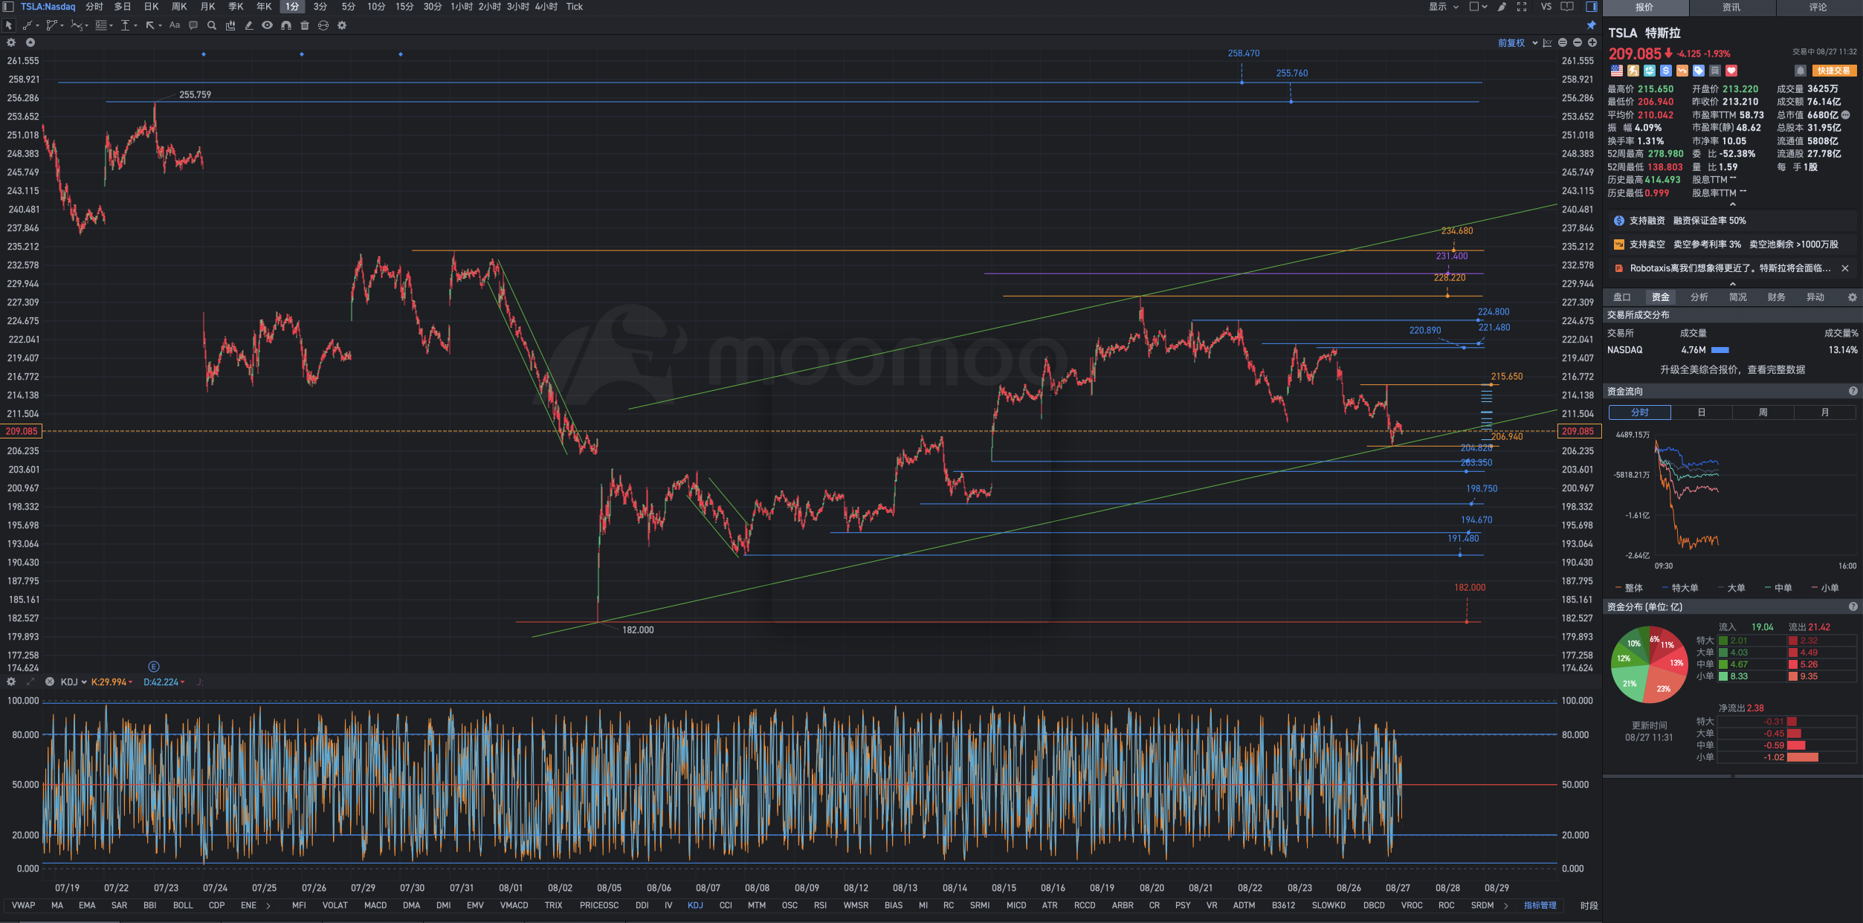Toggle 特大单 legend in flow chart
Viewport: 1863px width, 923px height.
(1680, 588)
